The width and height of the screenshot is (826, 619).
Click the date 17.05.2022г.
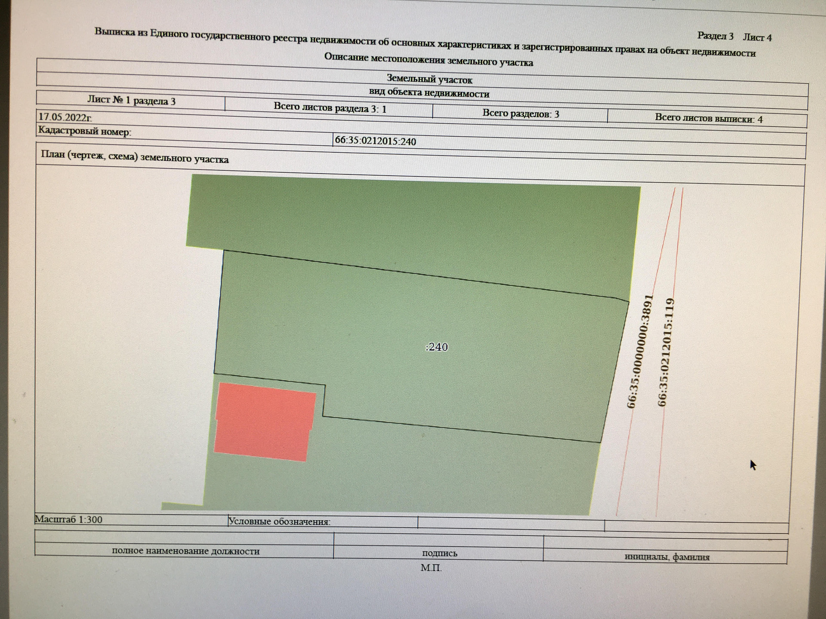65,117
